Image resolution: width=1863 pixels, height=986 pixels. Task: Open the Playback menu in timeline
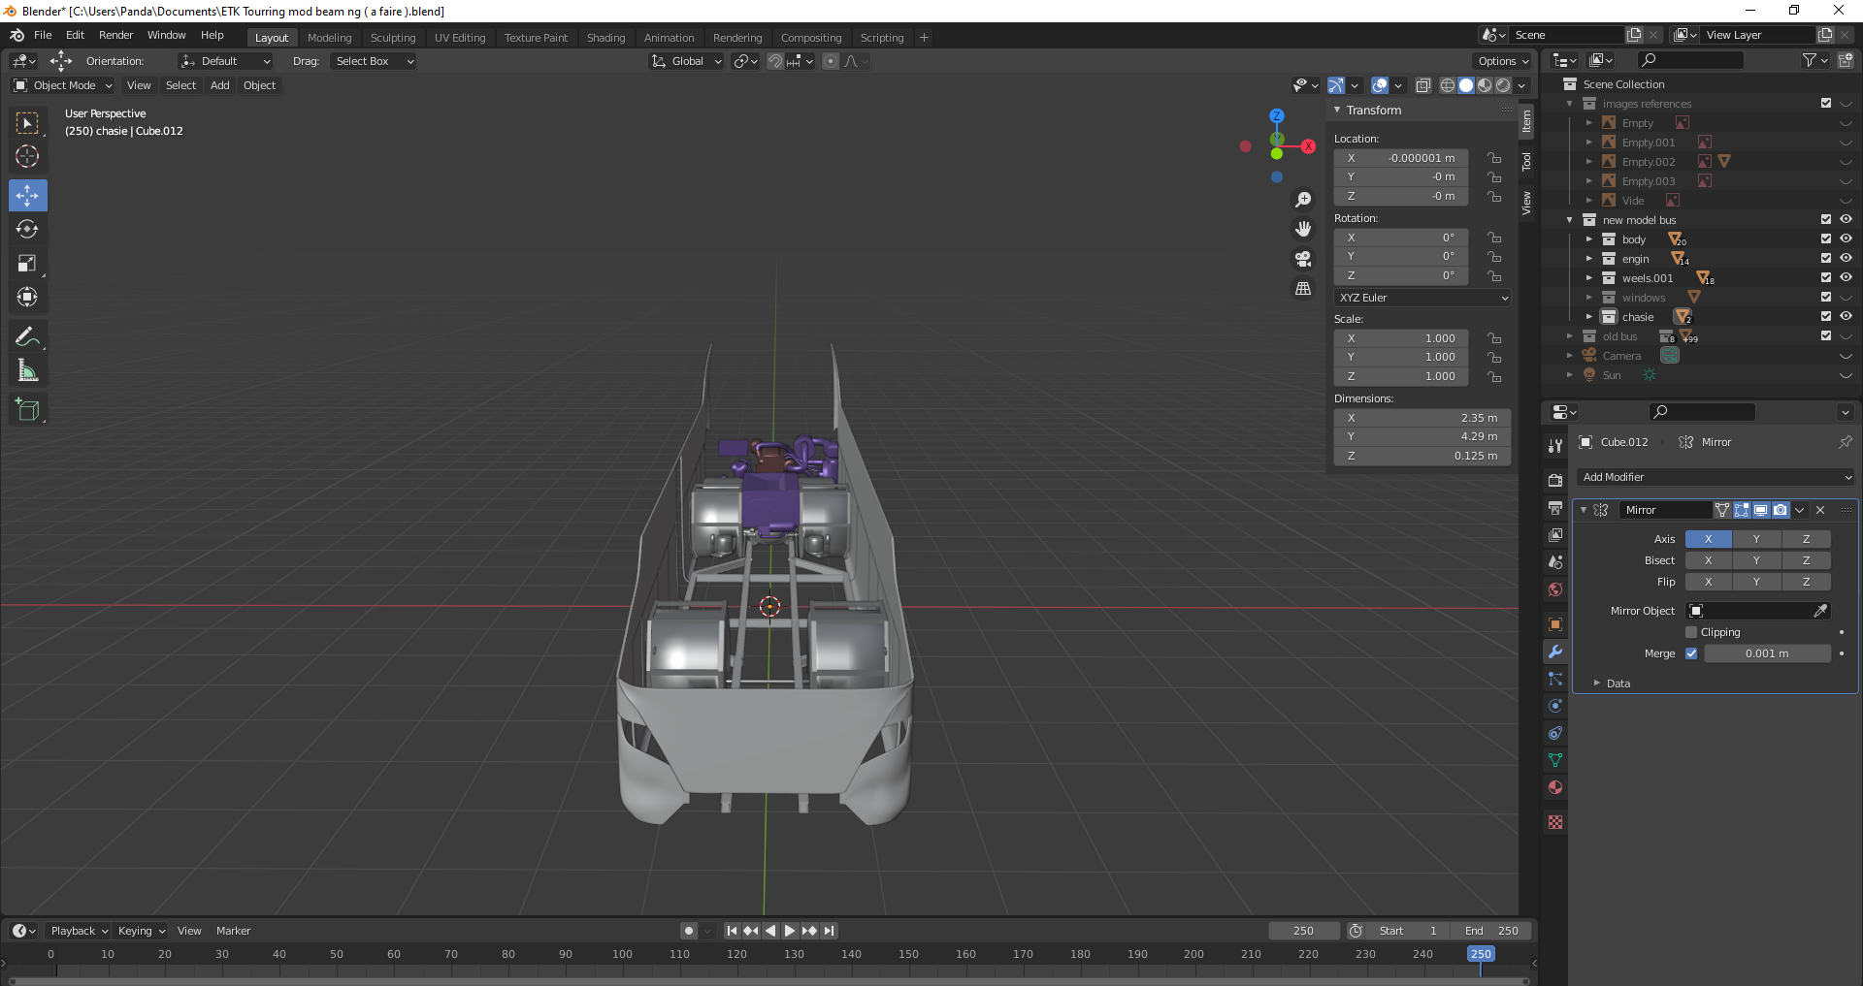79,931
